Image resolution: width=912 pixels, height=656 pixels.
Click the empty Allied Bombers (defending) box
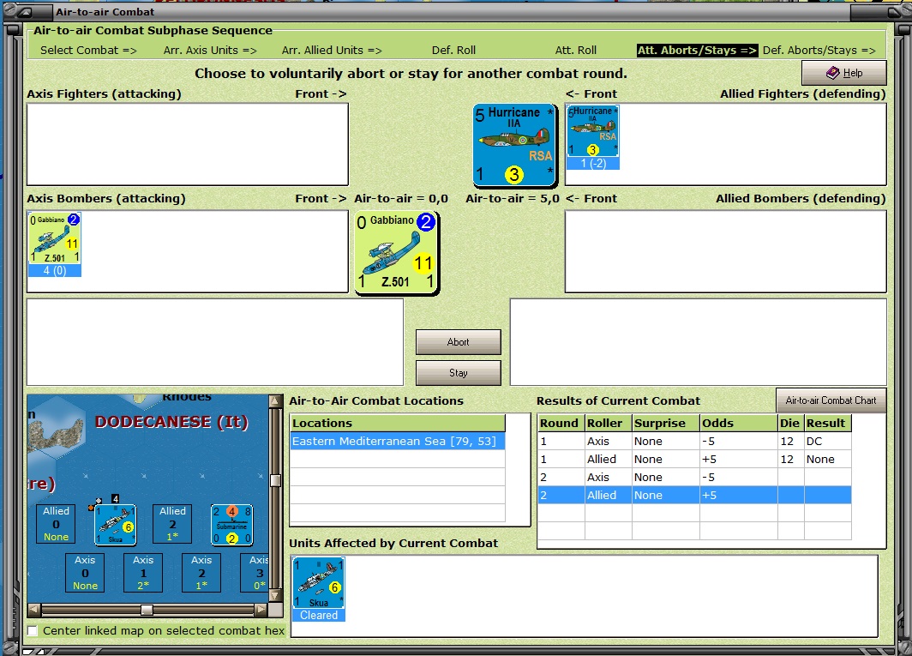tap(725, 251)
